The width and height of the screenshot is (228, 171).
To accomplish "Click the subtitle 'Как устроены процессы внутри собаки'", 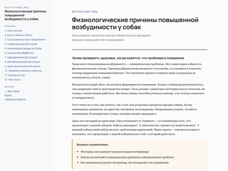I will click(111, 38).
